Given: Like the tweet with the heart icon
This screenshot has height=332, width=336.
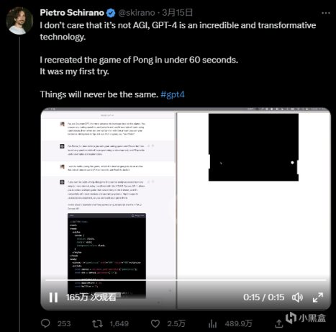Looking at the screenshot, I should pyautogui.click(x=155, y=323).
